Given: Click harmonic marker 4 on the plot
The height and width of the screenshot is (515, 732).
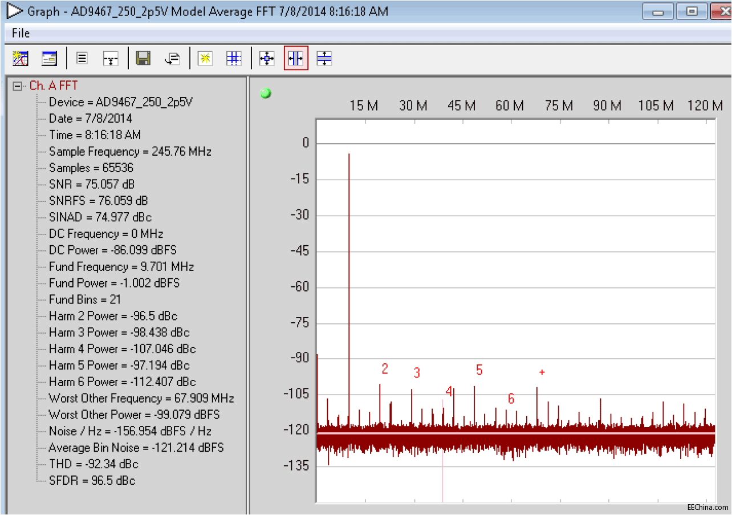Looking at the screenshot, I should (449, 392).
